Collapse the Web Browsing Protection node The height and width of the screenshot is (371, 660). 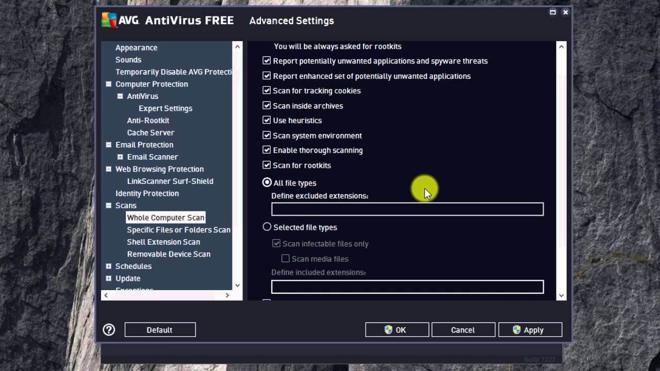pos(109,169)
